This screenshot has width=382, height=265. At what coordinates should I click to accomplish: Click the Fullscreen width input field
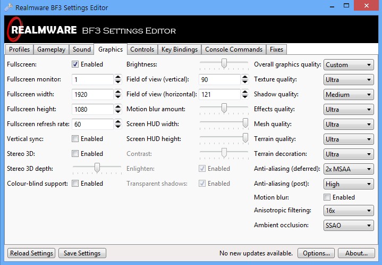pyautogui.click(x=92, y=94)
